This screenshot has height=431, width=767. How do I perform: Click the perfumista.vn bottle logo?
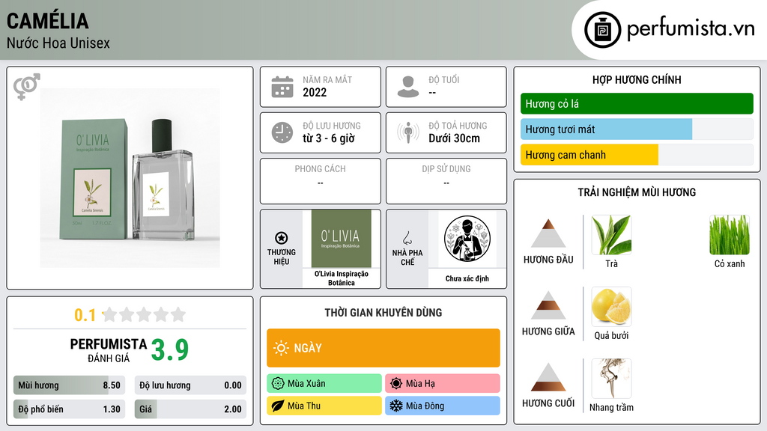tap(602, 30)
